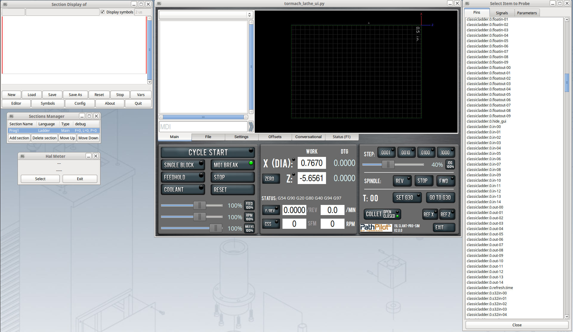573x332 pixels.
Task: Switch to the Parameters tab
Action: point(527,13)
